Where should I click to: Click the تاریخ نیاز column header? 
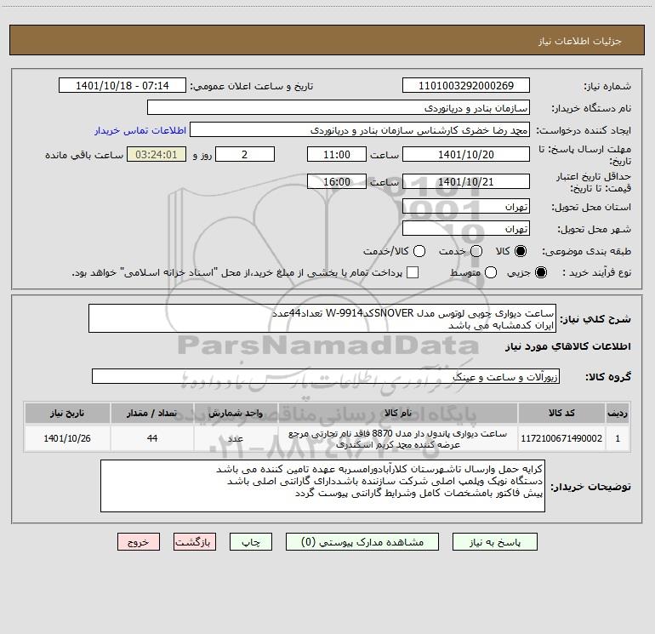tap(67, 413)
